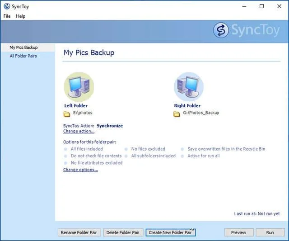Image resolution: width=289 pixels, height=241 pixels.
Task: Click the Preview button
Action: tap(239, 232)
